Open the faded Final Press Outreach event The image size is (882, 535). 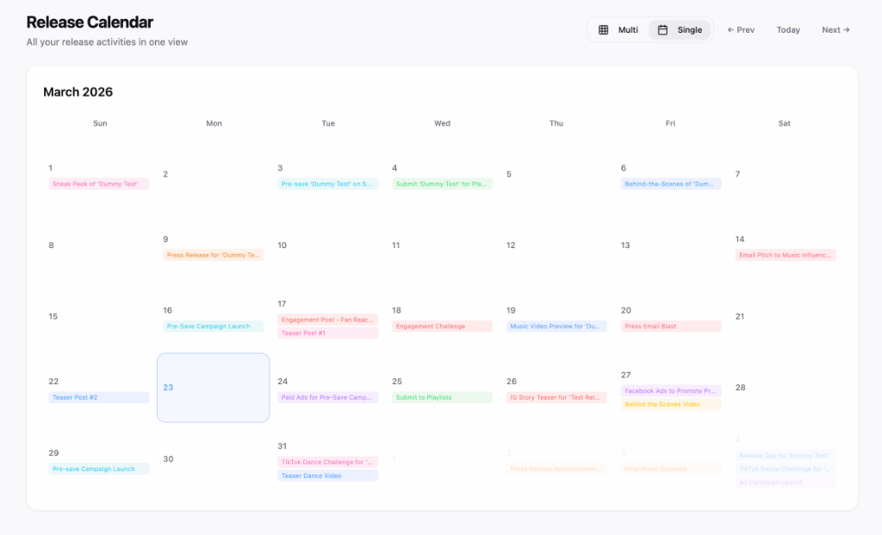[671, 469]
